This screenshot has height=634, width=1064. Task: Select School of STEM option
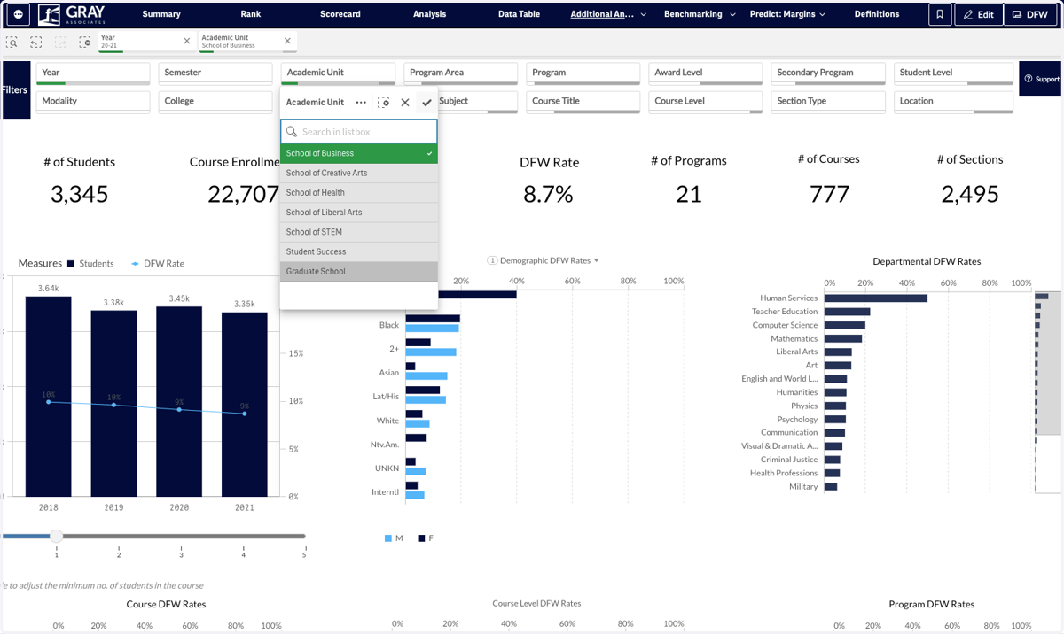359,232
